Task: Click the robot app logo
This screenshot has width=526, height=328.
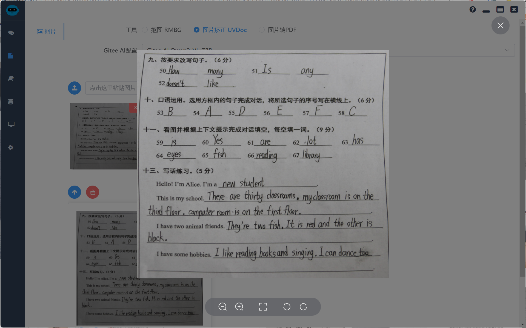Action: [12, 10]
